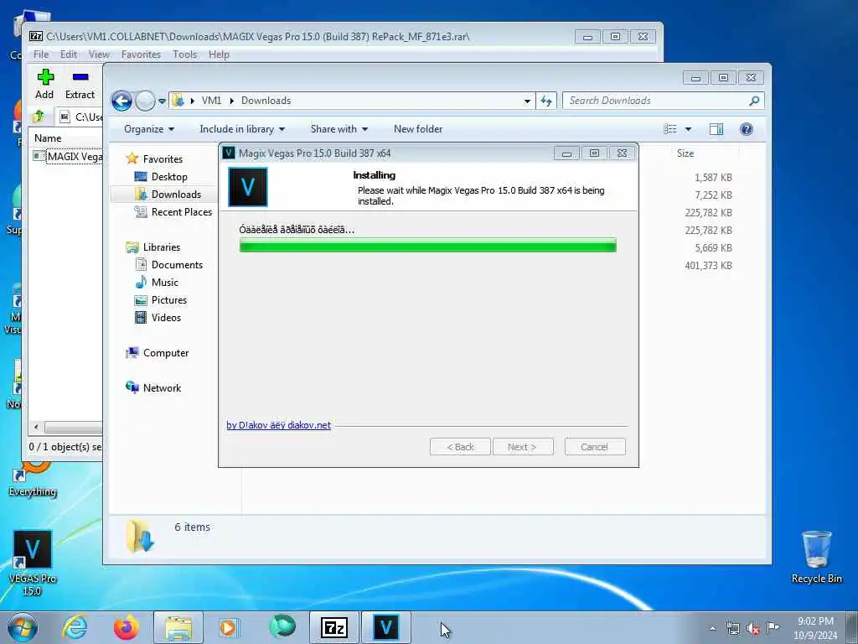858x644 pixels.
Task: Click the muted volume tray icon
Action: 753,628
